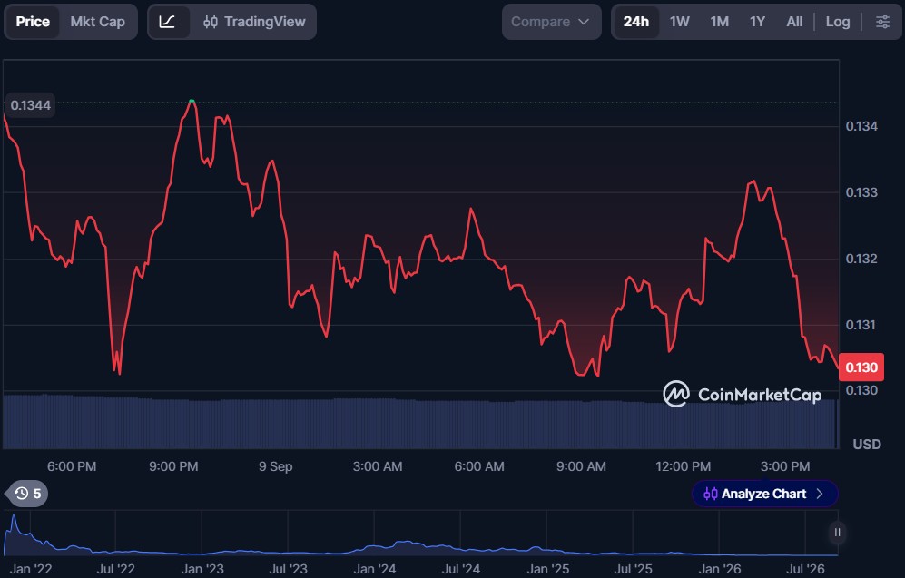Select the 1W time range

[679, 22]
